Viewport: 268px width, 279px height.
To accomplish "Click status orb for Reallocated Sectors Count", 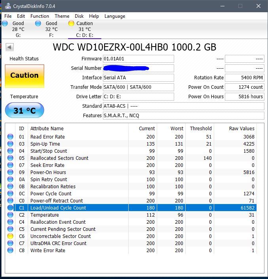I will 10,158.
